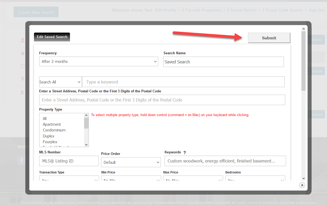Click the Property Type list scroll-up arrow
327x205 pixels.
tap(86, 115)
